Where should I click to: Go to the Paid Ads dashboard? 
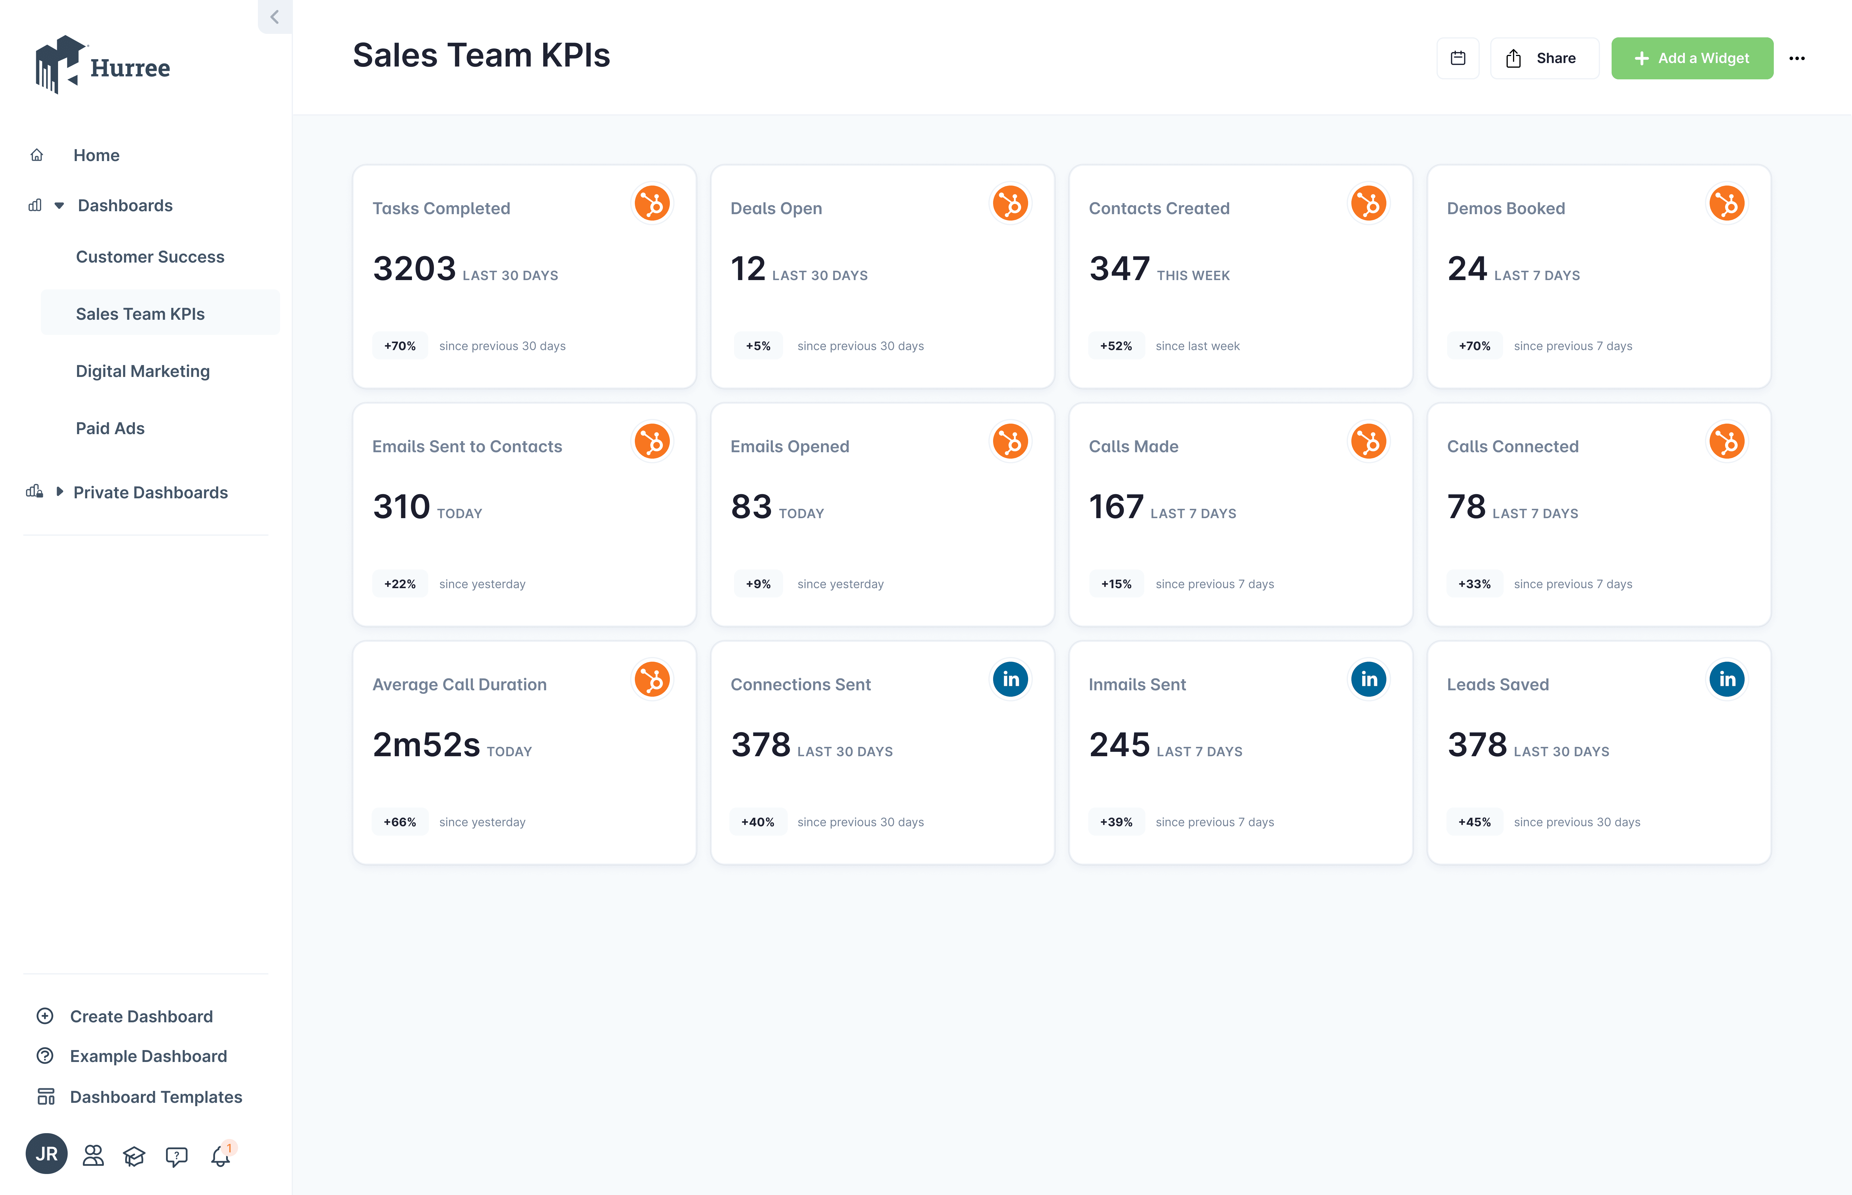110,428
